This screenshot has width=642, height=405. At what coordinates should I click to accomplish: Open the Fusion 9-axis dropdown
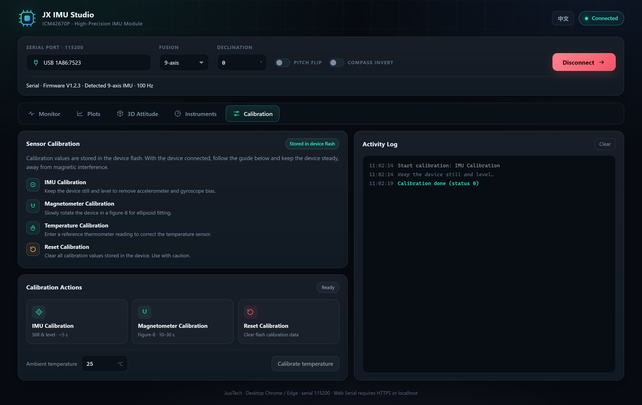(184, 62)
